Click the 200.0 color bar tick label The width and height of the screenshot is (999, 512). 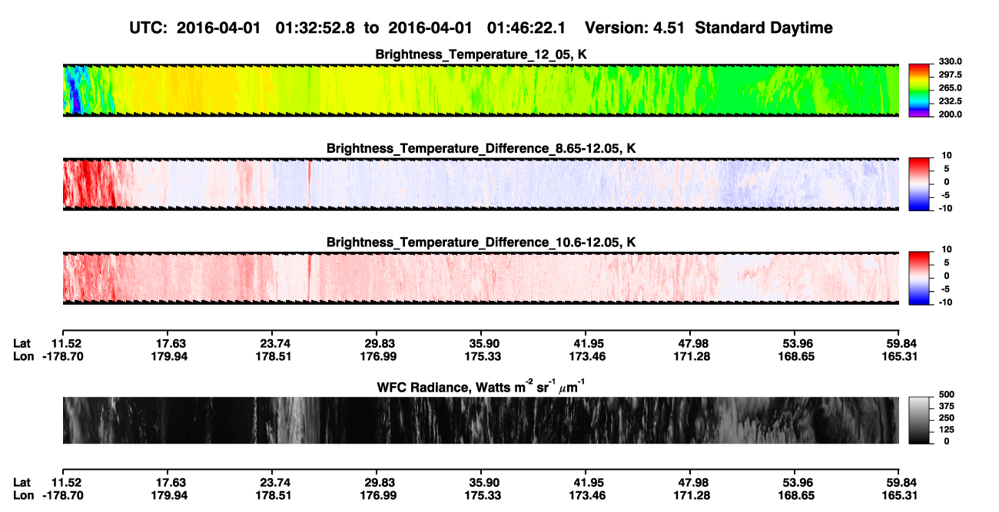click(x=951, y=114)
